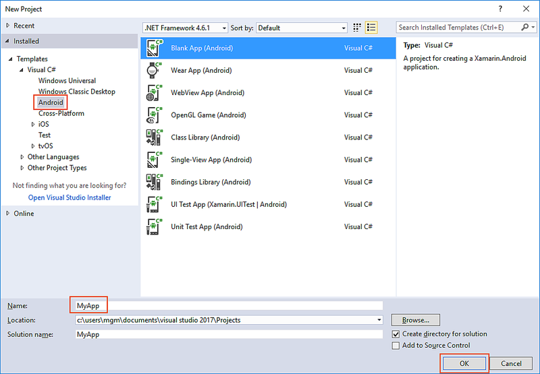Click the search magnifier icon
Viewport: 540px width, 374px height.
(524, 27)
